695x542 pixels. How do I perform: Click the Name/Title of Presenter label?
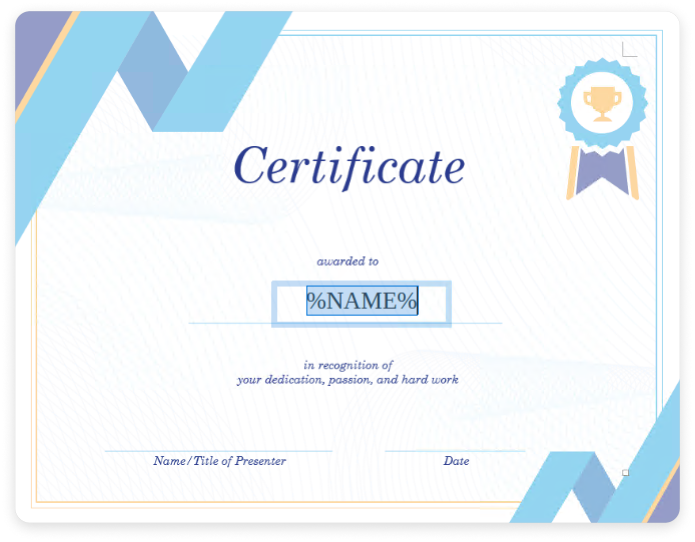tap(219, 460)
